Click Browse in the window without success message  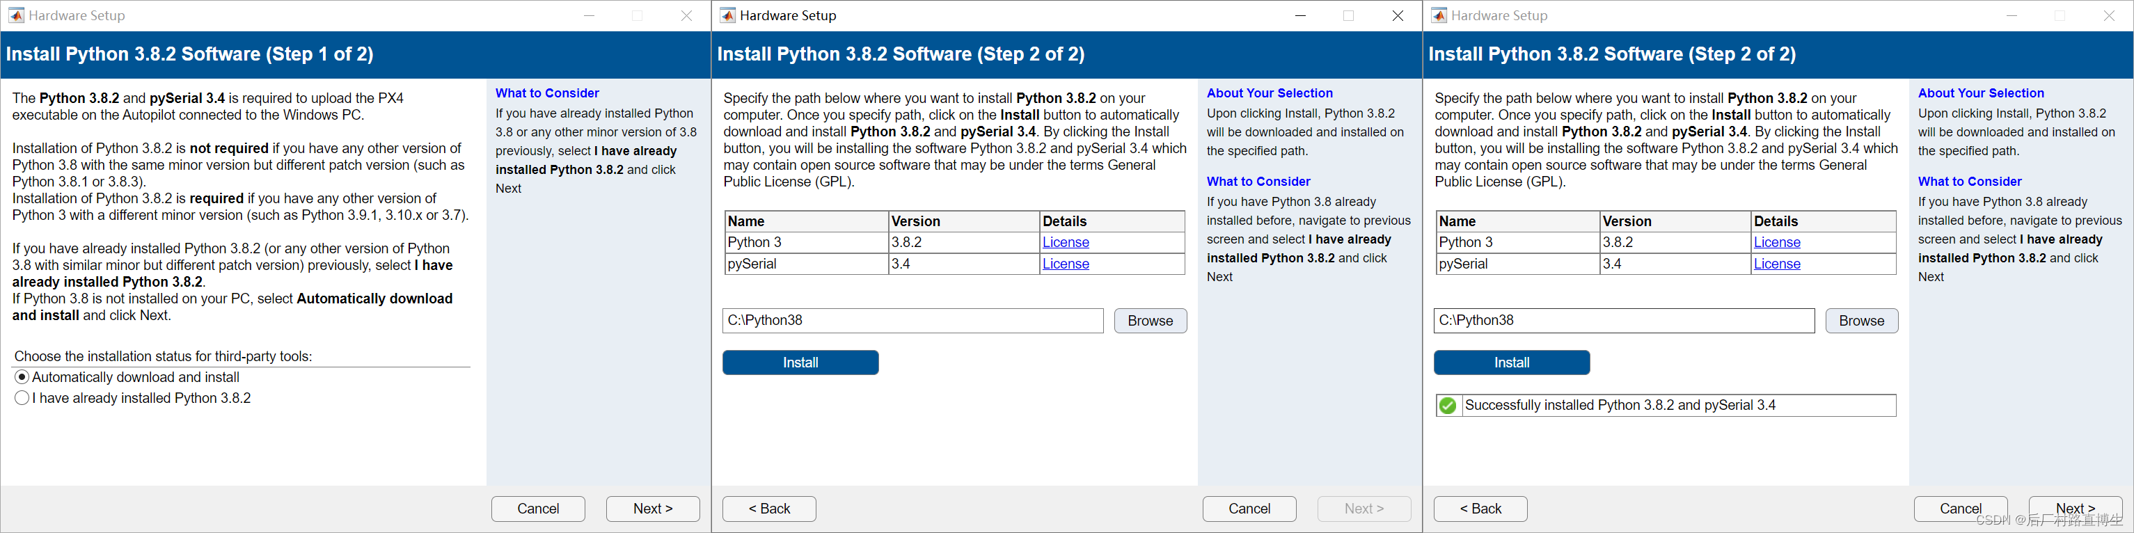pos(1151,321)
